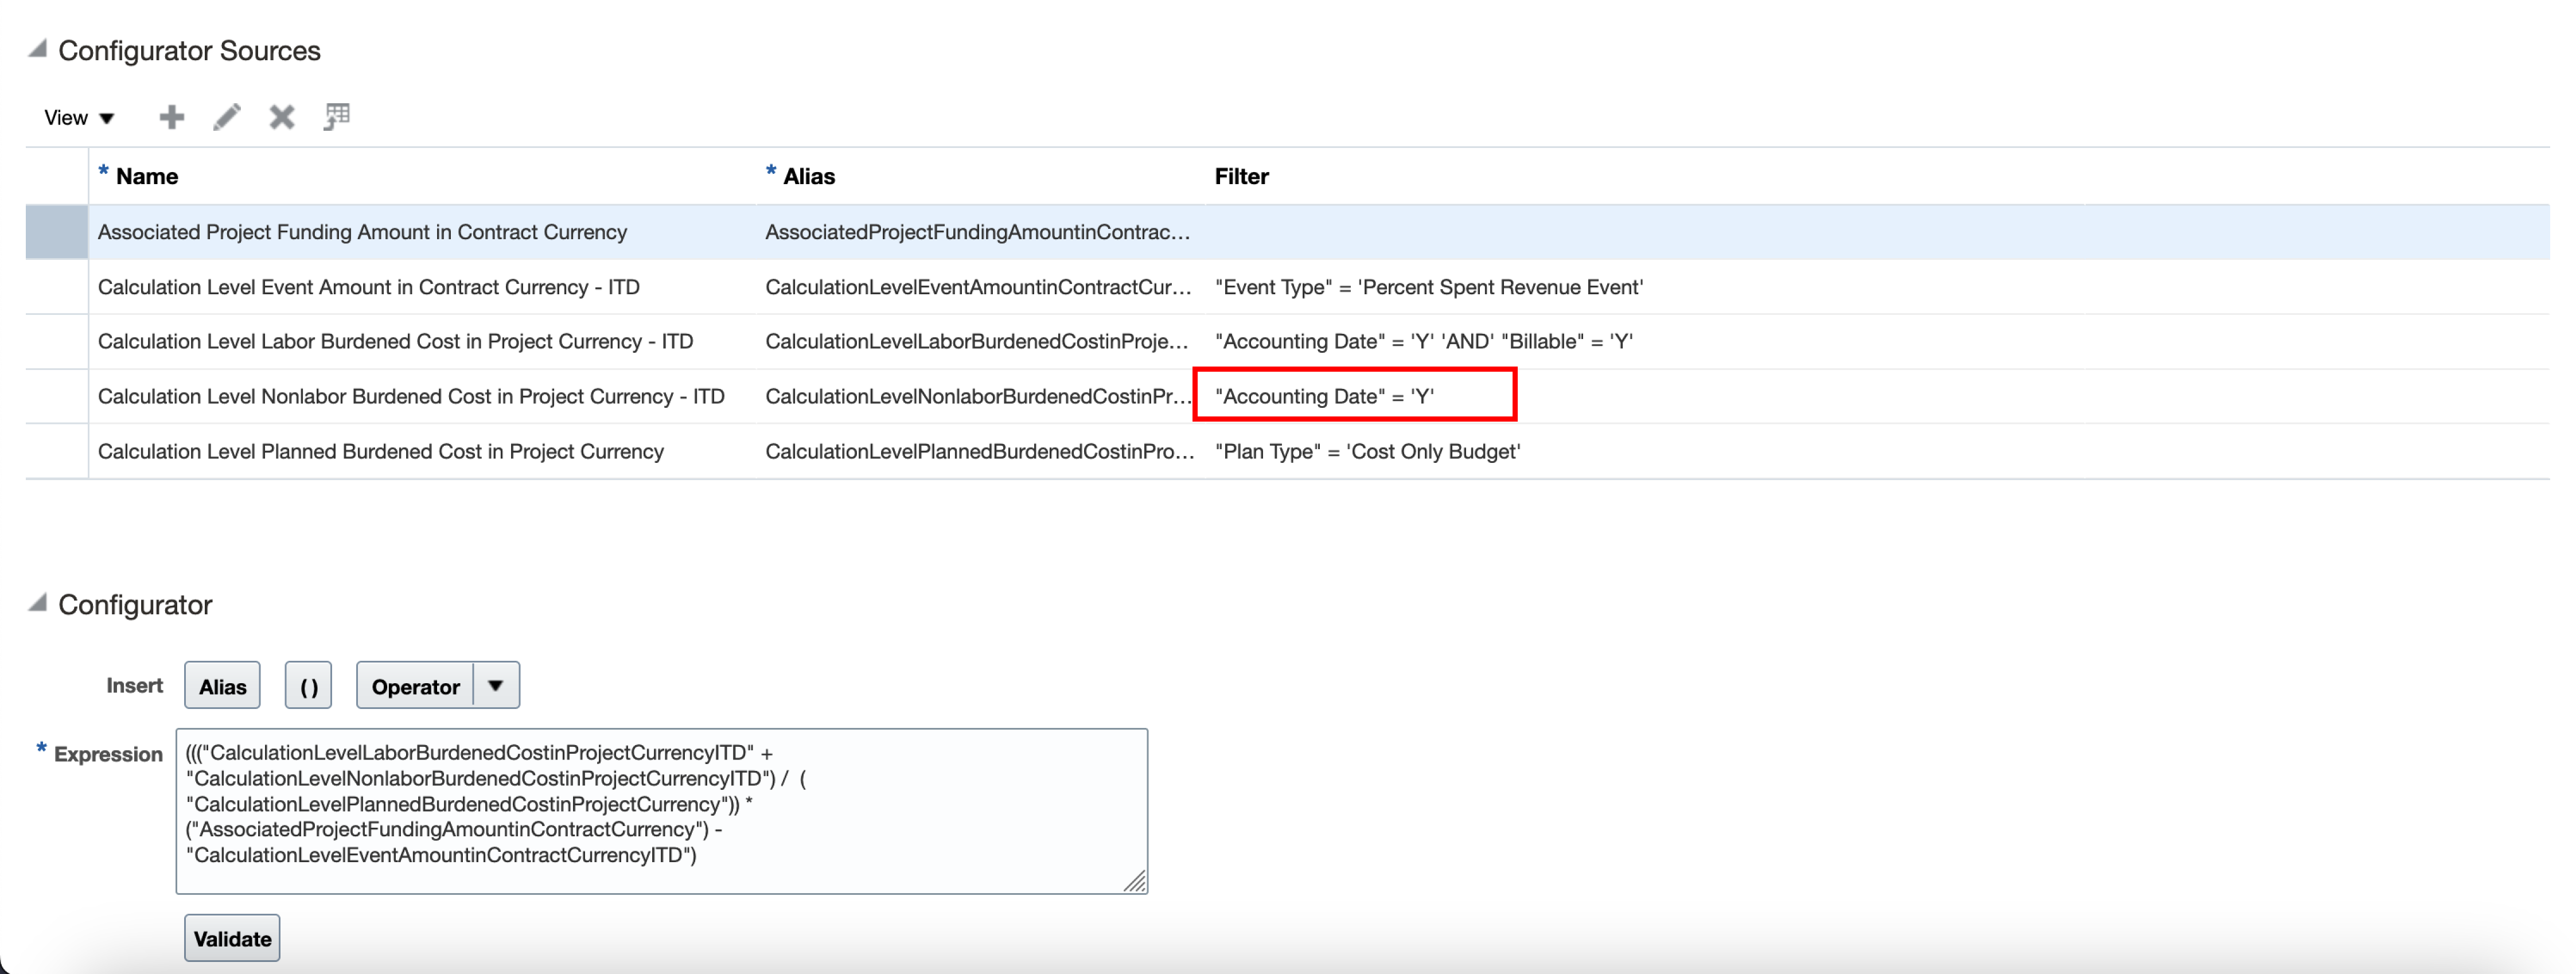Image resolution: width=2576 pixels, height=974 pixels.
Task: Click alias CalculationLevelPlannedBurdenedCostinPro…
Action: point(980,452)
